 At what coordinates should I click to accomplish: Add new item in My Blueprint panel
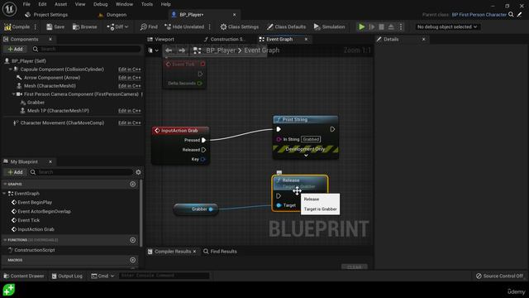[x=15, y=172]
